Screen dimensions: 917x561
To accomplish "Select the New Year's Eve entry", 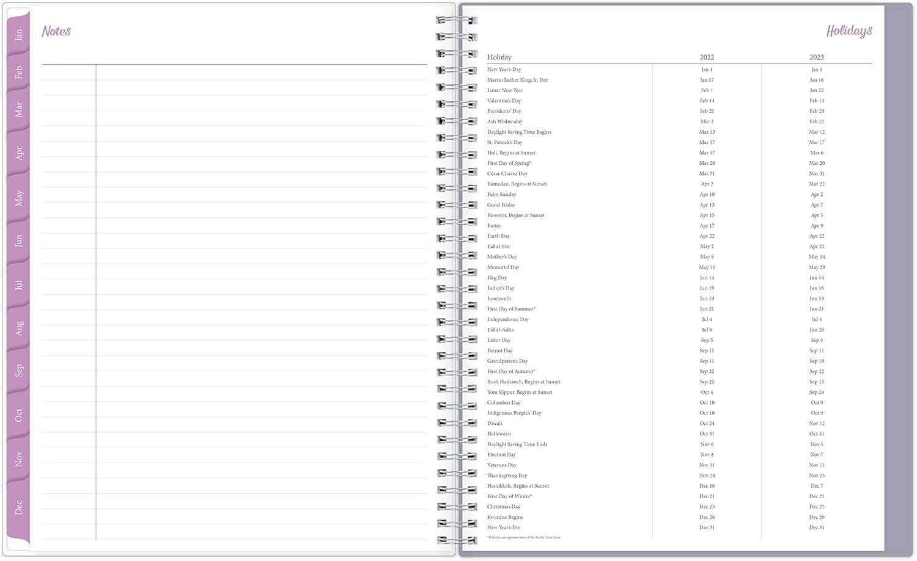I will coord(504,527).
